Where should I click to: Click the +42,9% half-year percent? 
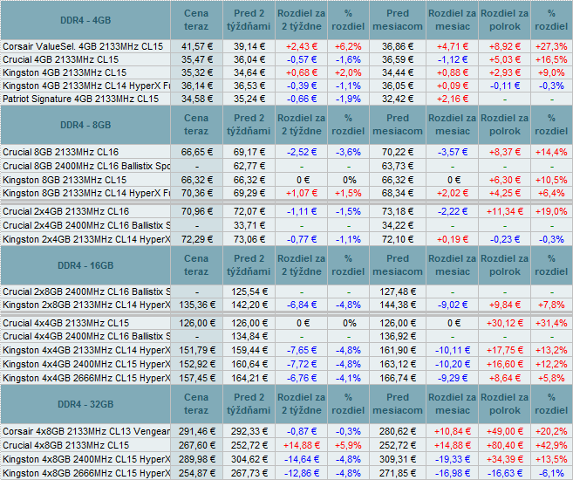tap(552, 445)
